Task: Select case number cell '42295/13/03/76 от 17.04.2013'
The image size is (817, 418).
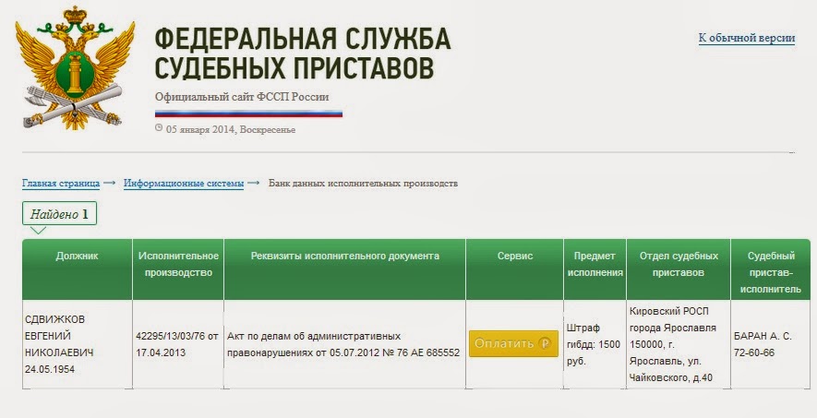Action: tap(178, 344)
